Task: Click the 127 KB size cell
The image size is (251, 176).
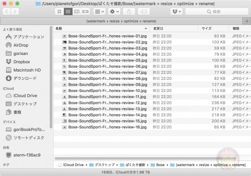Action: [x=218, y=85]
